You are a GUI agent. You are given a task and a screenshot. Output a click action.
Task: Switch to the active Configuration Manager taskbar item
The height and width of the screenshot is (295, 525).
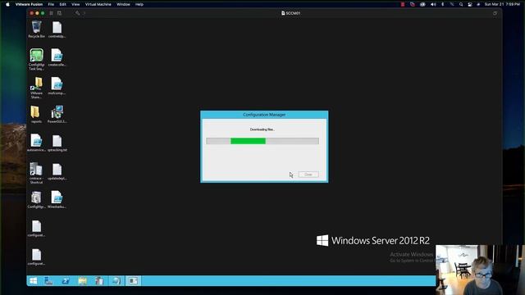click(x=133, y=280)
